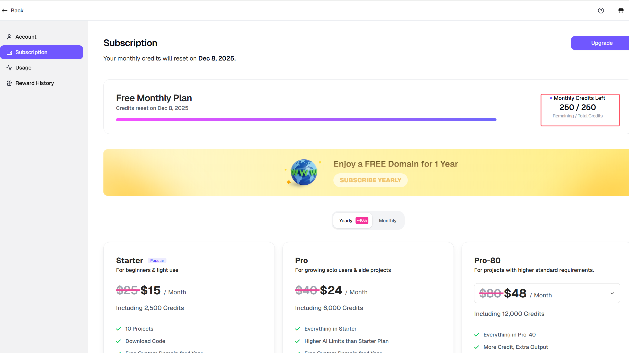The image size is (629, 353).
Task: Click the gift rewards icon in header
Action: [621, 11]
